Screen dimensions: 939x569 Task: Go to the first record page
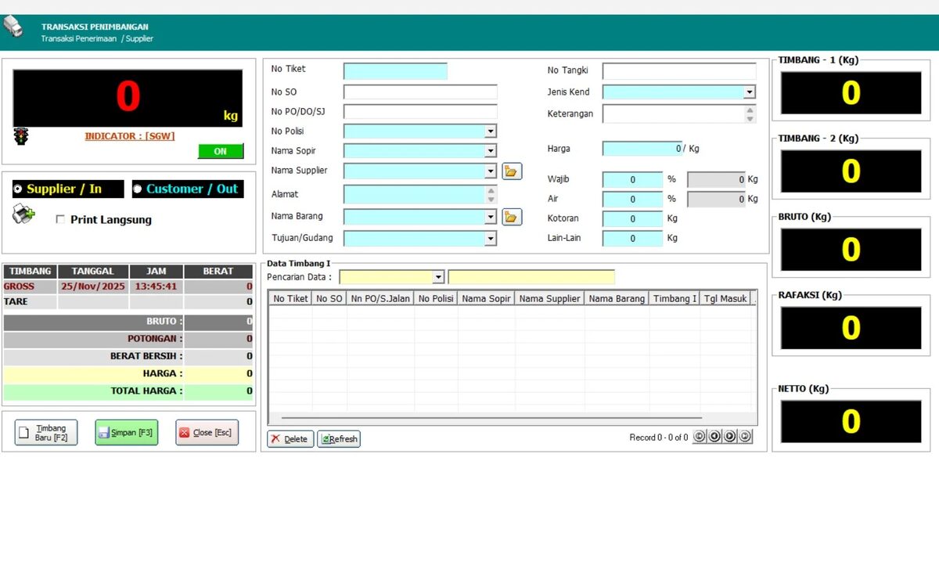(700, 437)
